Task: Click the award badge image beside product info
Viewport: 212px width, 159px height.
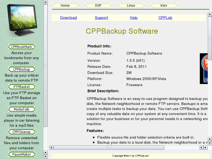Action: 204,69
